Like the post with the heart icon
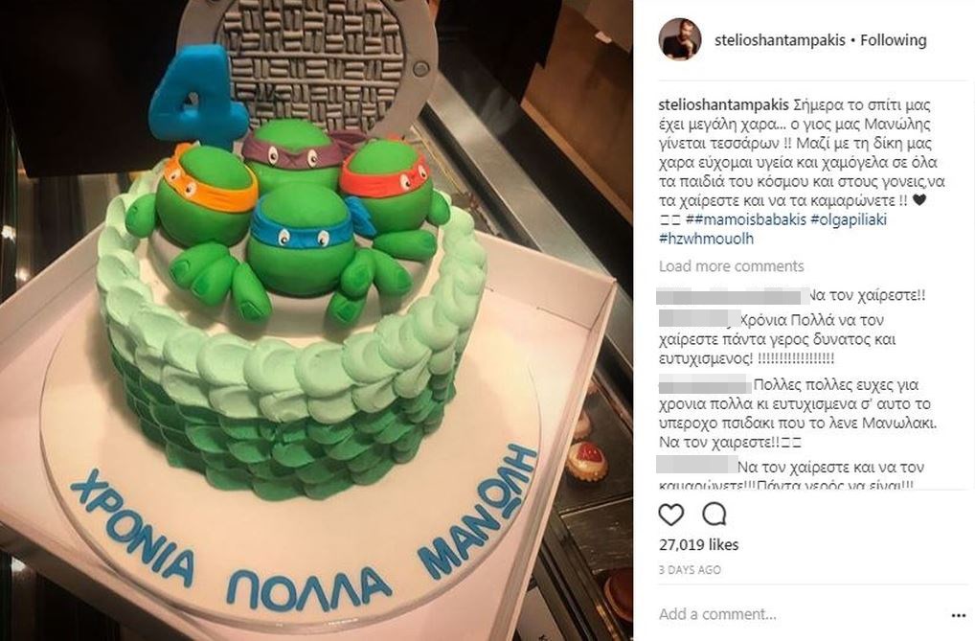 [x=671, y=515]
